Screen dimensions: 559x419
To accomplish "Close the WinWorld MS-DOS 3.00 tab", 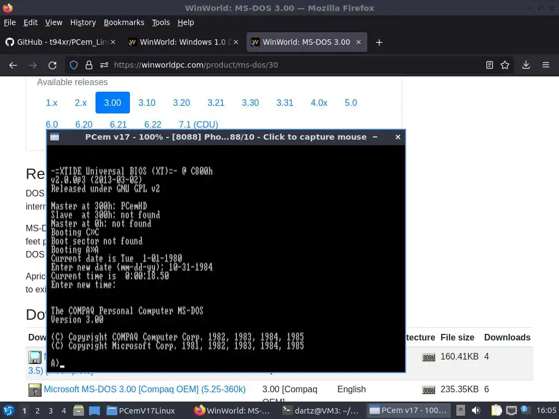I will tap(359, 42).
